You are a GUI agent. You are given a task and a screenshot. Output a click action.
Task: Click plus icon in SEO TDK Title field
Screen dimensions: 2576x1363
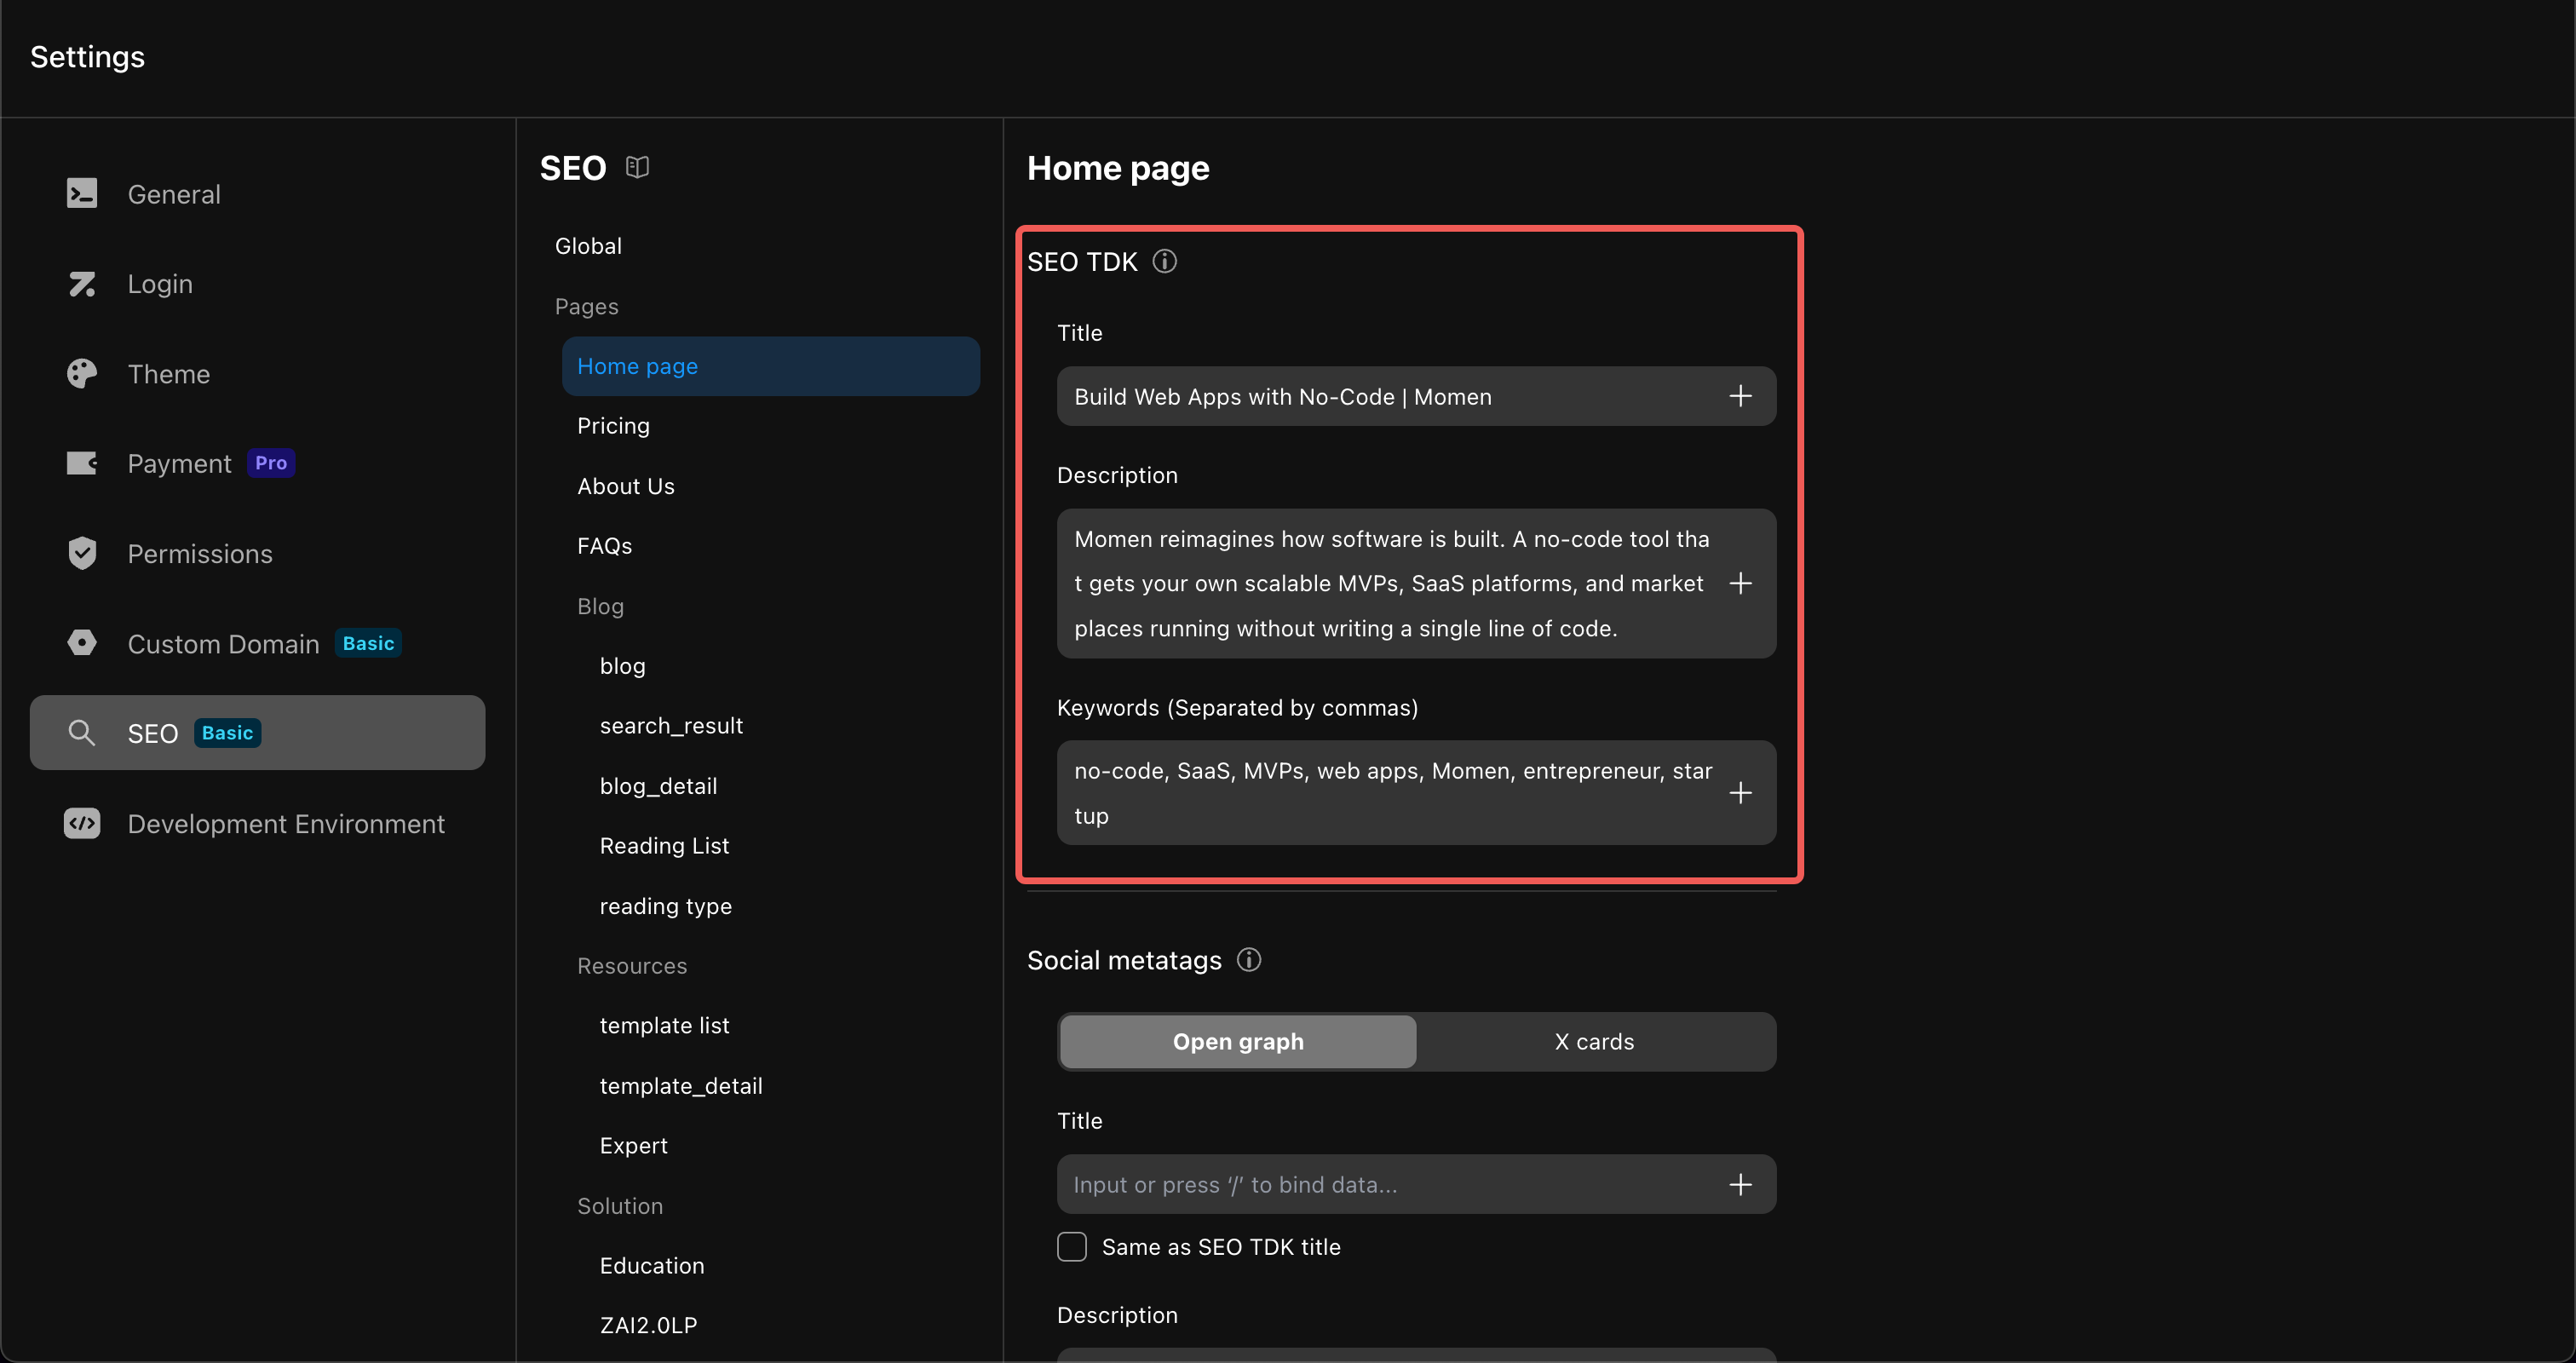(x=1740, y=396)
